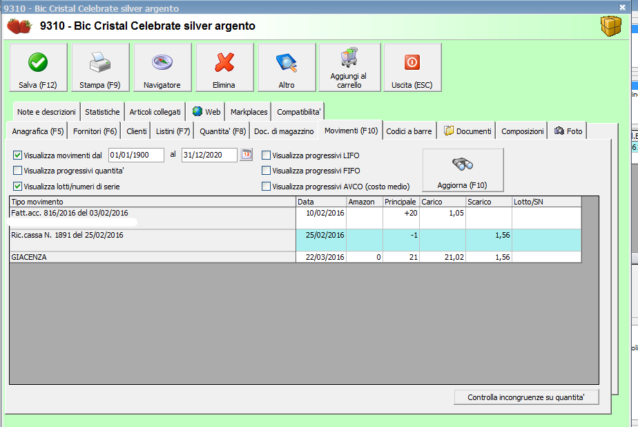The height and width of the screenshot is (427, 638).
Task: Switch to the Documenti tab
Action: point(467,131)
